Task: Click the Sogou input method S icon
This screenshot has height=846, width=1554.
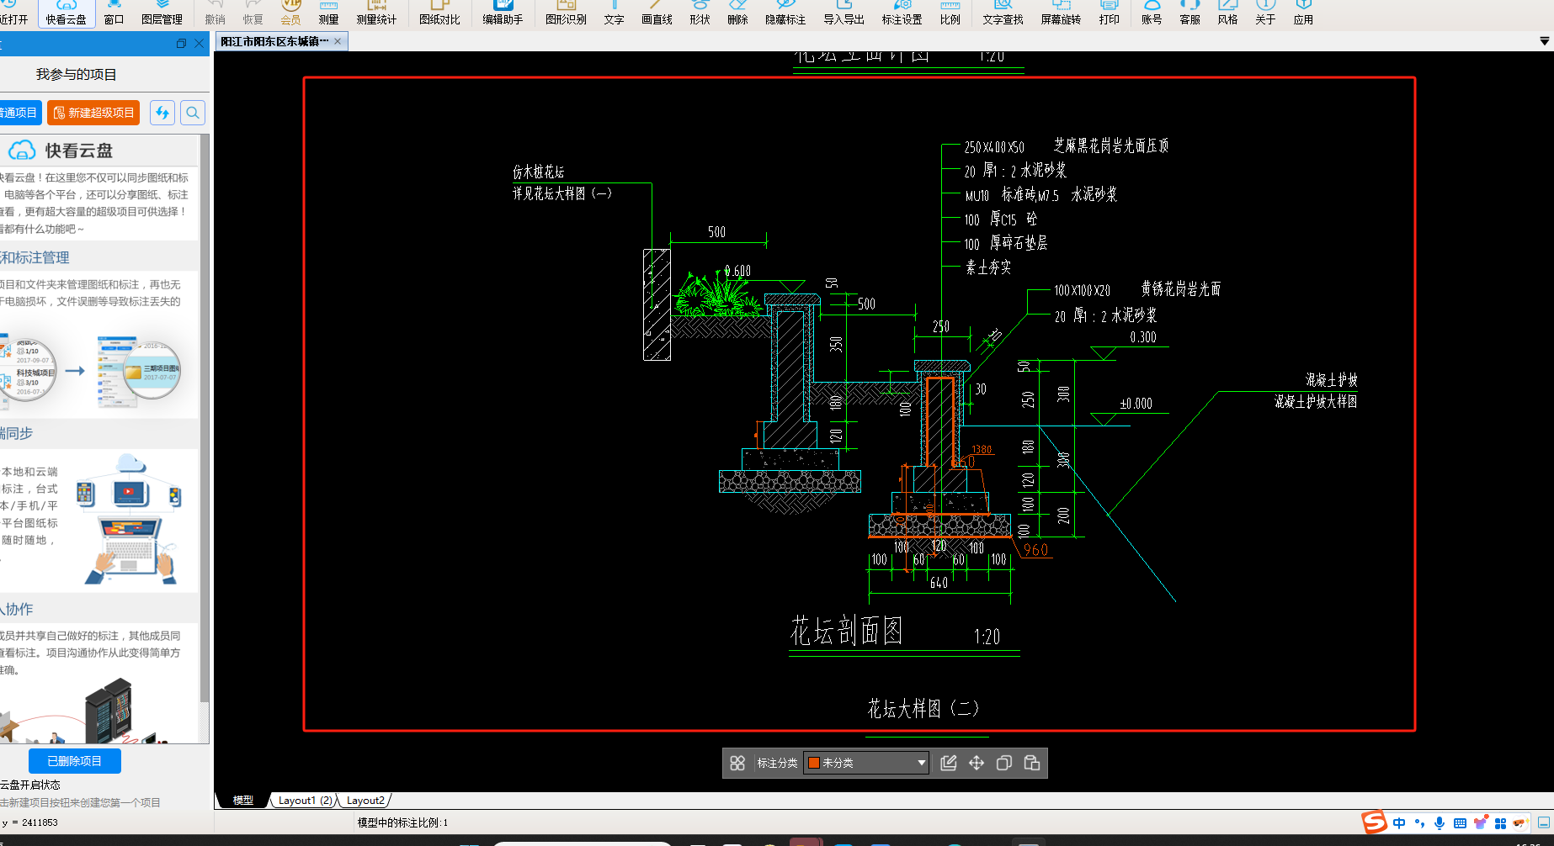Action: (1374, 822)
